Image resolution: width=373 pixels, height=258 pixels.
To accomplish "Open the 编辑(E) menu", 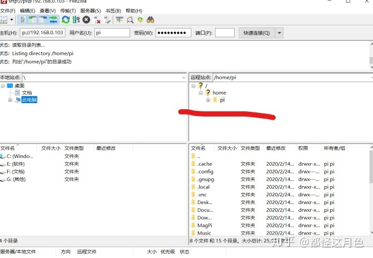I will (27, 11).
